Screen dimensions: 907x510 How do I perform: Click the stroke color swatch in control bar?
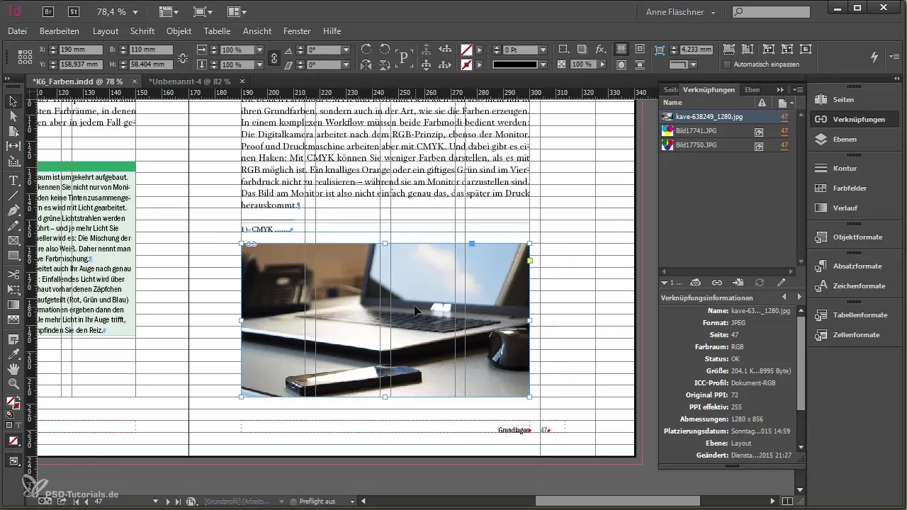(466, 64)
